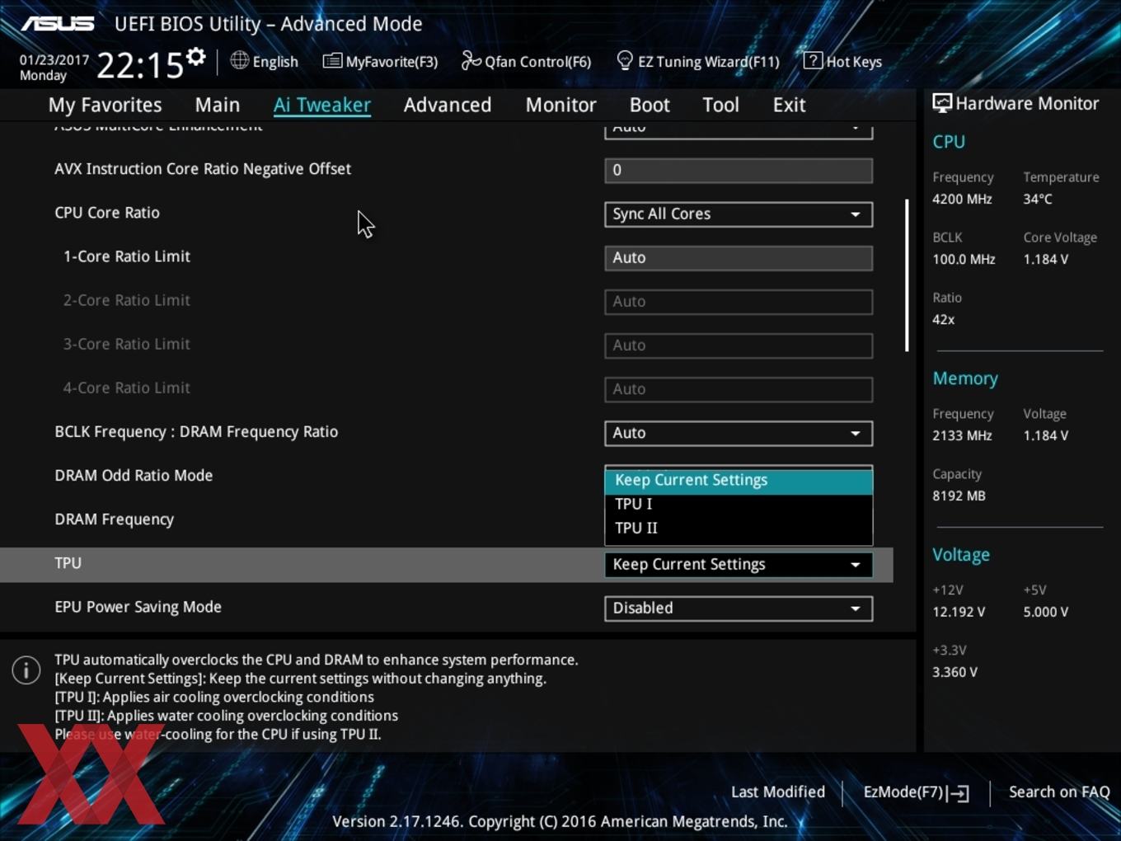Click the EzMode exit arrow icon
1121x841 pixels.
point(959,793)
